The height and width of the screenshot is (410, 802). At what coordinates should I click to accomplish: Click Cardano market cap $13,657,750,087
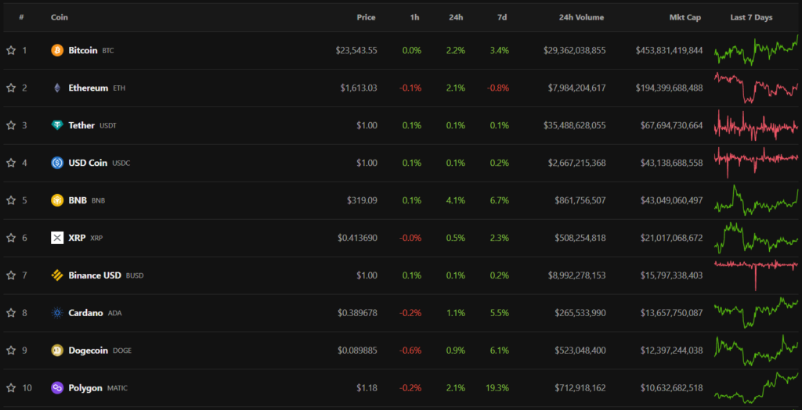671,313
